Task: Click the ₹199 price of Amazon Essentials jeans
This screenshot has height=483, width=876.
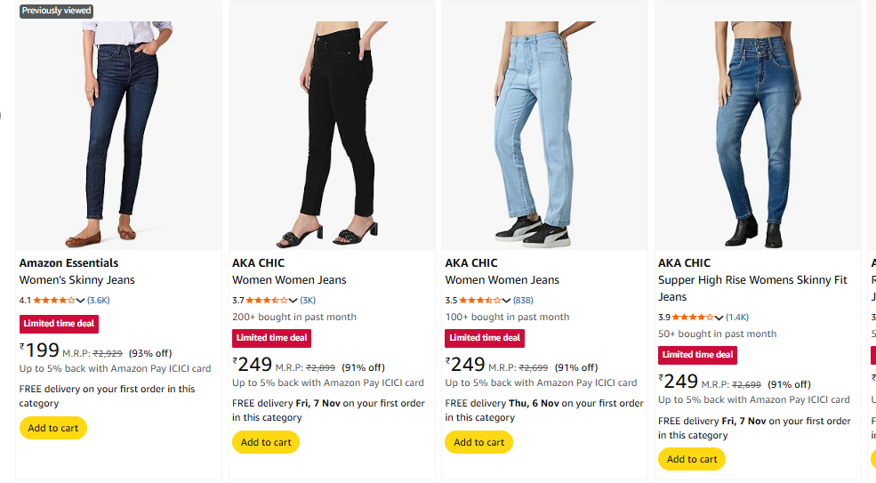Action: tap(40, 350)
